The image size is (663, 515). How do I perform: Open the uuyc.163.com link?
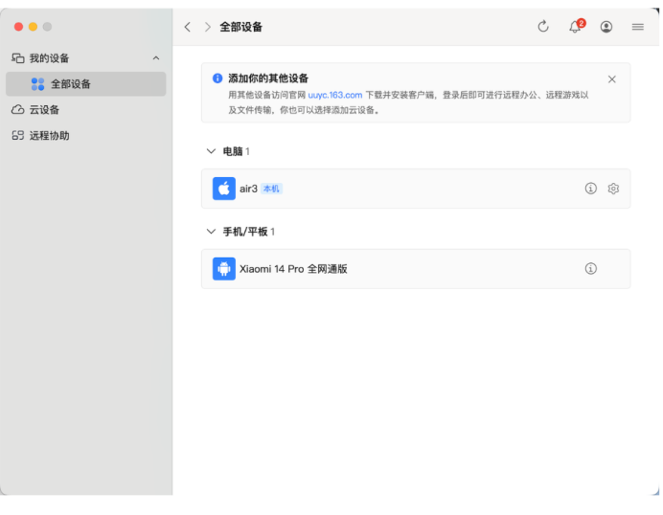(x=335, y=96)
